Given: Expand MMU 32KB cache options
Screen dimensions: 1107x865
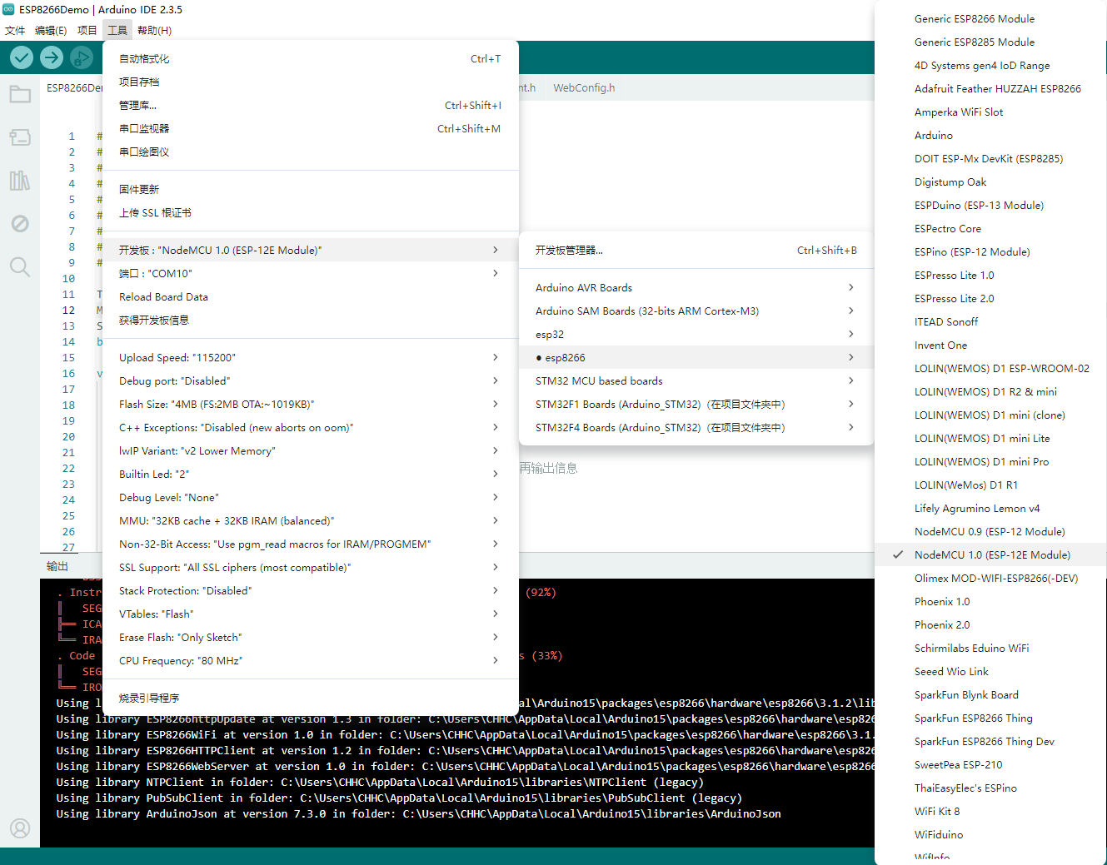Looking at the screenshot, I should (310, 520).
